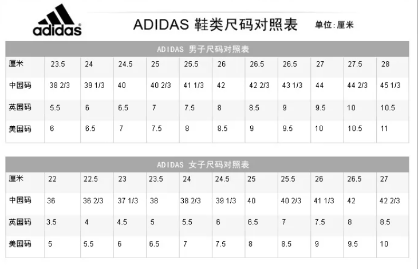418x269 pixels.
Task: Select the 男子尺码对照表 table header
Action: click(x=208, y=49)
